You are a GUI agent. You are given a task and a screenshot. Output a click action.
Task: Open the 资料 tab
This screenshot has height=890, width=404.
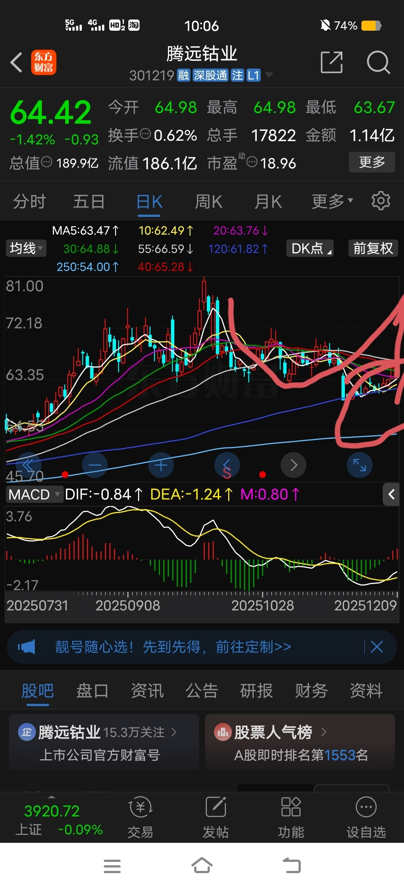(366, 690)
